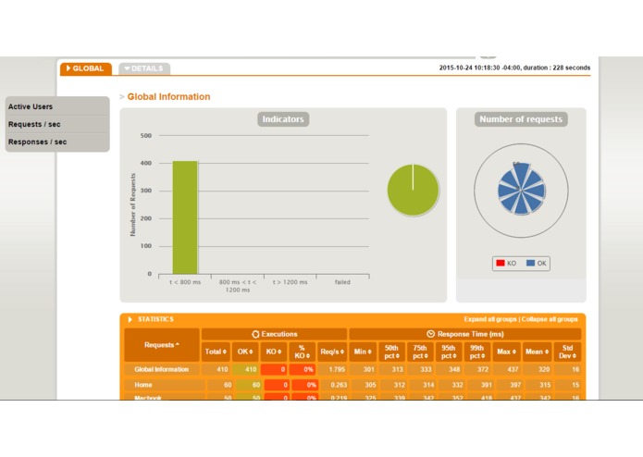643x457 pixels.
Task: Sort by 95th pct column
Action: tap(449, 352)
